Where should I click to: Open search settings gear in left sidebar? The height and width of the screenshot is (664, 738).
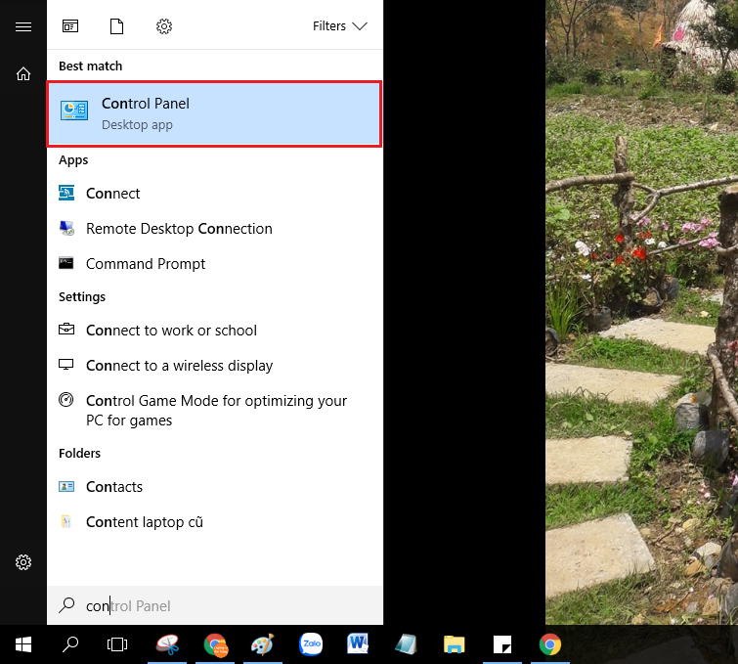[x=23, y=562]
